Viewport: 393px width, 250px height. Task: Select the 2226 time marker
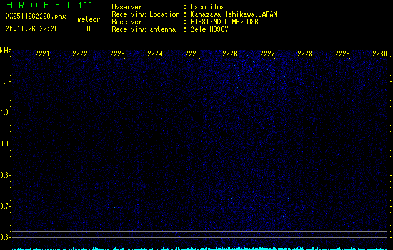[x=230, y=54]
